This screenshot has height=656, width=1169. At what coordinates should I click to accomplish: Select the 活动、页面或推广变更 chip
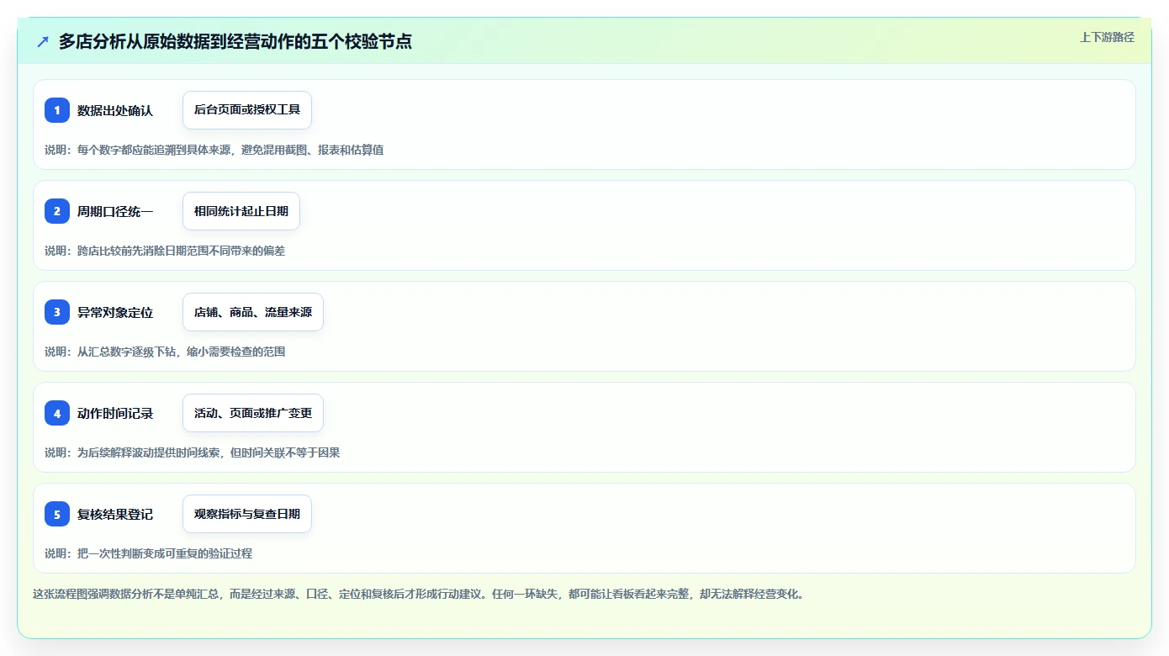click(253, 413)
